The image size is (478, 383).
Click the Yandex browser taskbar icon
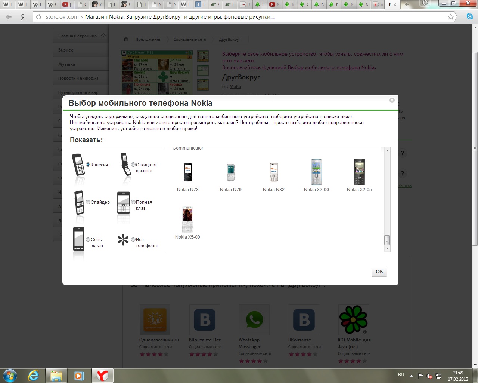click(x=103, y=376)
